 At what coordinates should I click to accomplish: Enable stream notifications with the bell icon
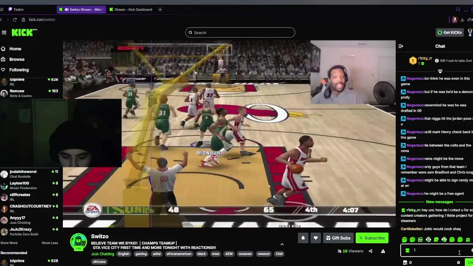303,238
